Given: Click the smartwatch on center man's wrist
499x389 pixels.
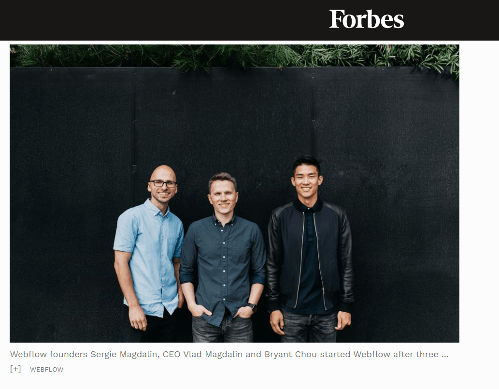Looking at the screenshot, I should 252,307.
